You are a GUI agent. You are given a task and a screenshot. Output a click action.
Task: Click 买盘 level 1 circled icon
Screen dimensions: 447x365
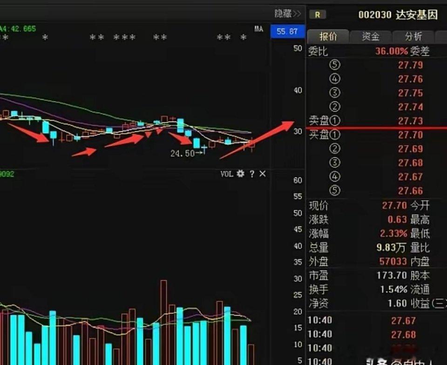[x=335, y=135]
